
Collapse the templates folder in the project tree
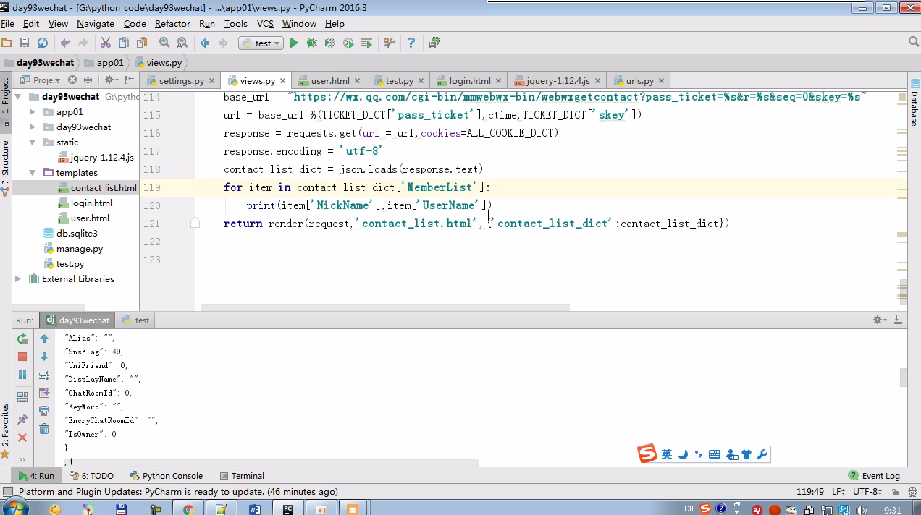tap(33, 173)
